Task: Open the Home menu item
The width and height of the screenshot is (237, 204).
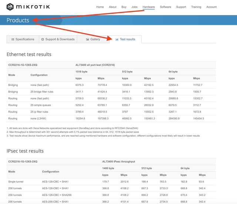Action: pos(100,7)
